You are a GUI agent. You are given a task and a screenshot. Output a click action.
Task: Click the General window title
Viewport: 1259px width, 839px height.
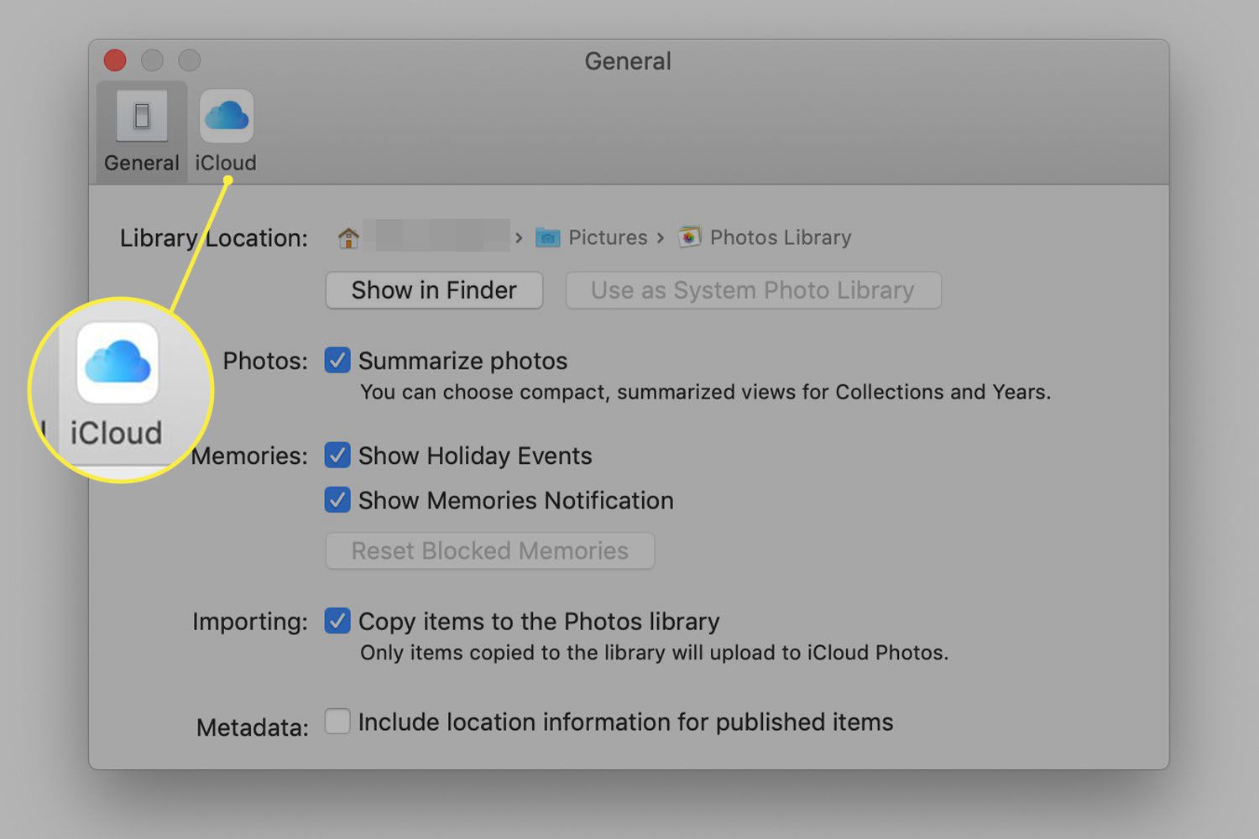click(628, 61)
